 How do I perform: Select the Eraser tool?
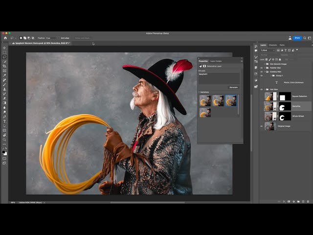pos(4,98)
